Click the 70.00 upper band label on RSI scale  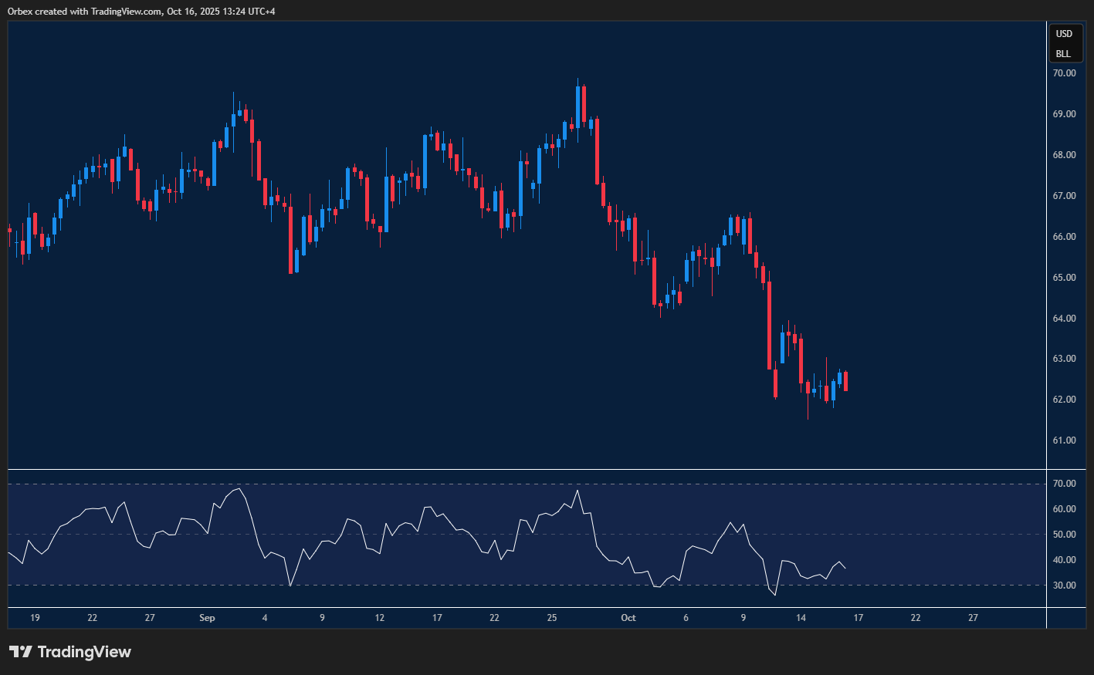(1065, 483)
